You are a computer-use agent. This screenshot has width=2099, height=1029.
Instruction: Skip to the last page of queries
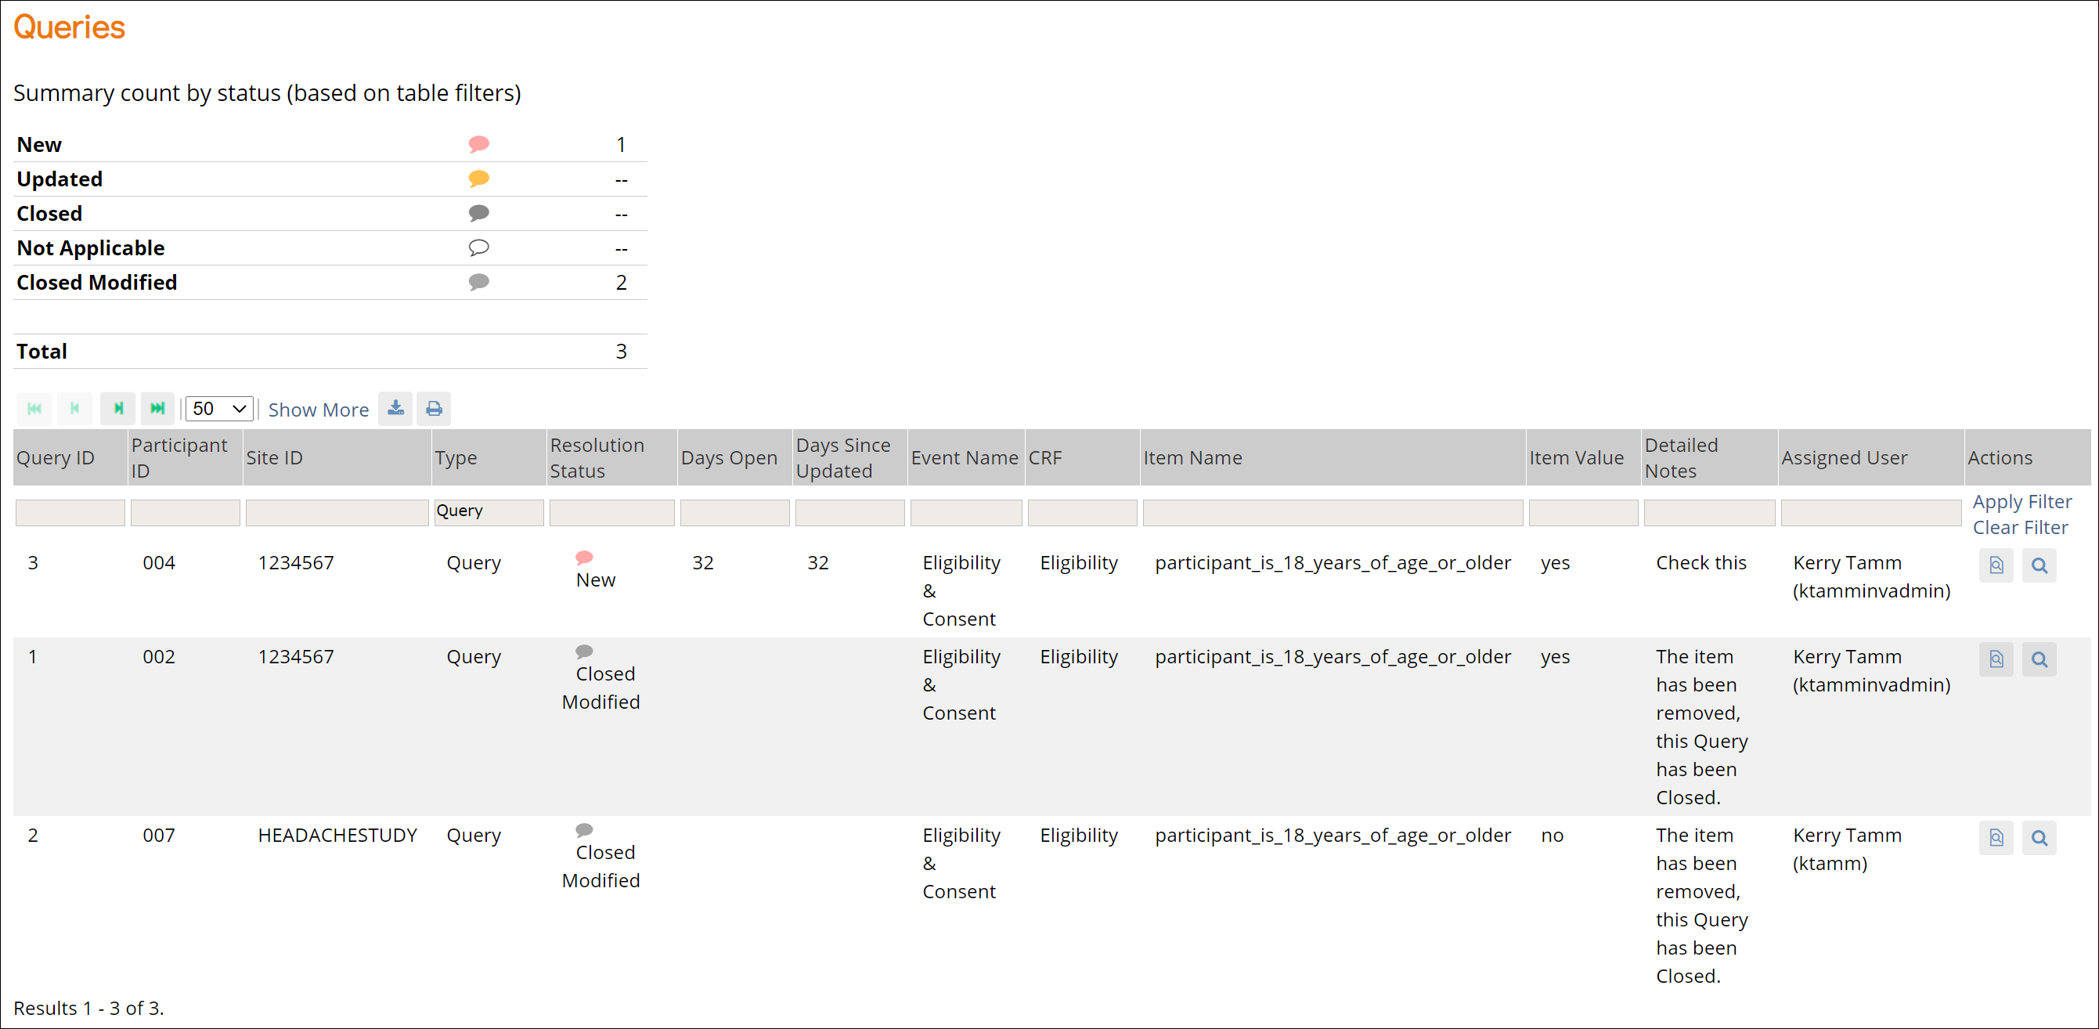click(x=157, y=408)
